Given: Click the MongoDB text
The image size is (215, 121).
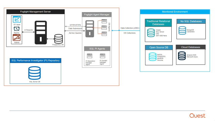Looking at the screenshot, I should 190,30.
